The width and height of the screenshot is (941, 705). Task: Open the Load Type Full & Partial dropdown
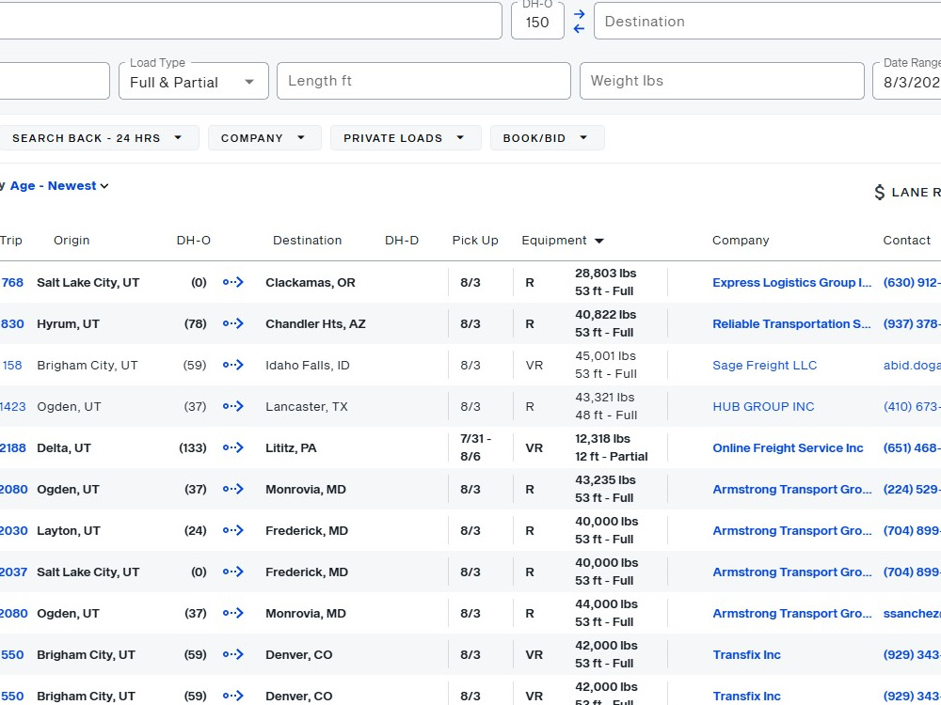coord(193,82)
